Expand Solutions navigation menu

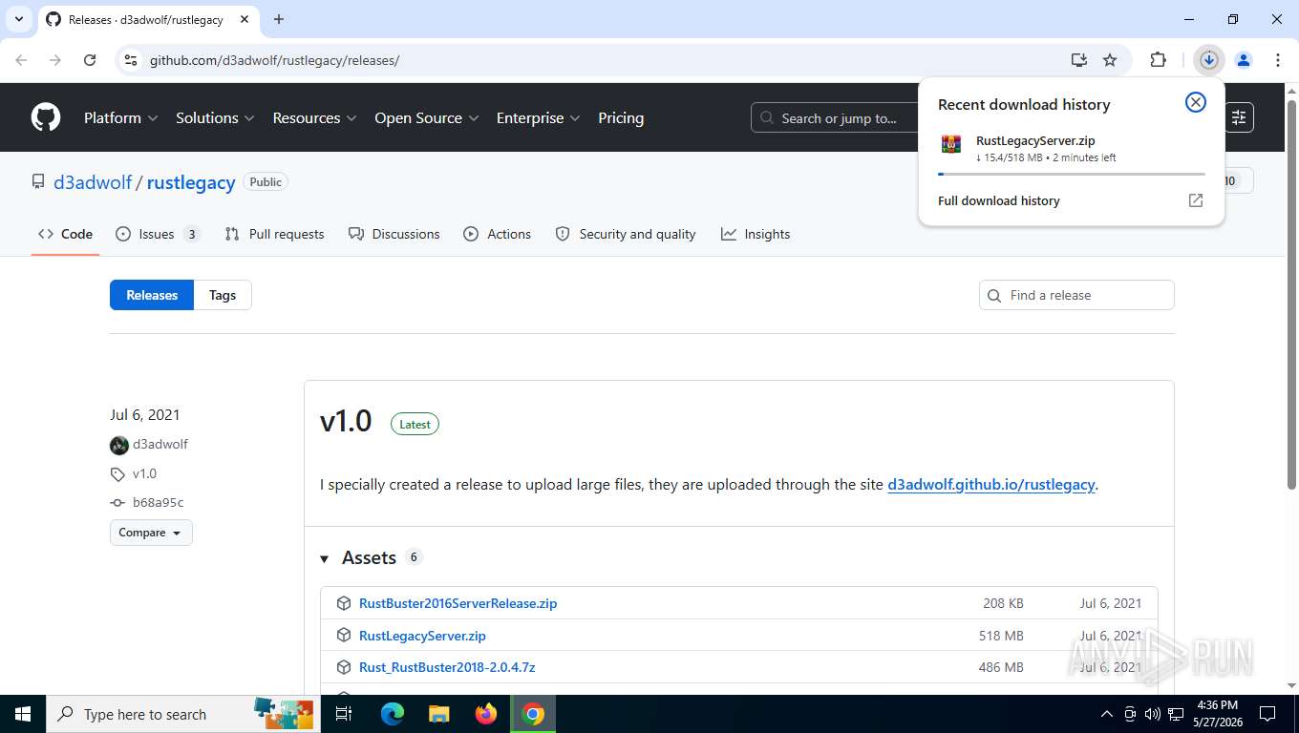click(215, 118)
